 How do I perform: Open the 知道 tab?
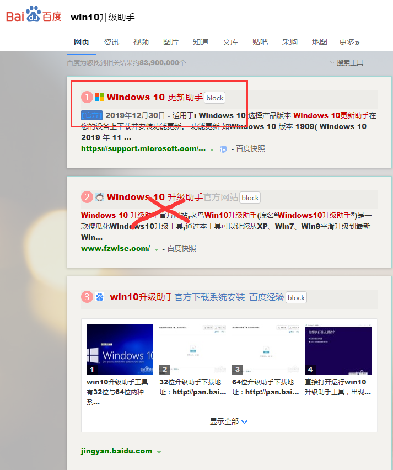coord(201,42)
